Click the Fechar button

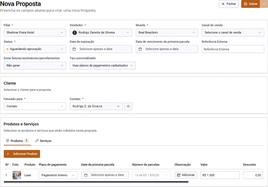click(x=229, y=4)
